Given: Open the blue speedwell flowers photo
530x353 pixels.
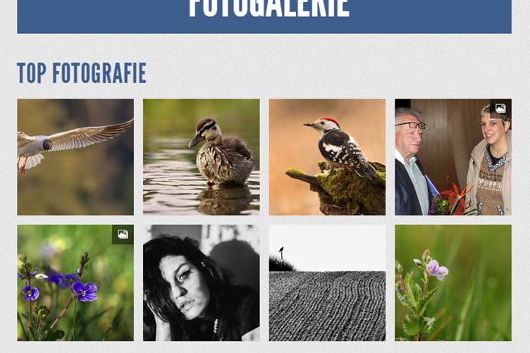Looking at the screenshot, I should tap(75, 283).
